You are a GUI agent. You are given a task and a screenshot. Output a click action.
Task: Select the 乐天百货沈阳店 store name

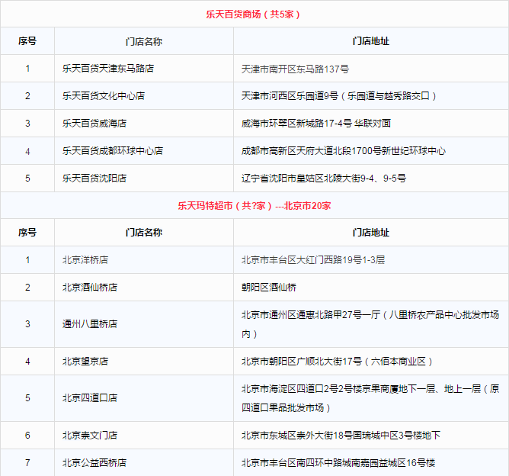94,178
